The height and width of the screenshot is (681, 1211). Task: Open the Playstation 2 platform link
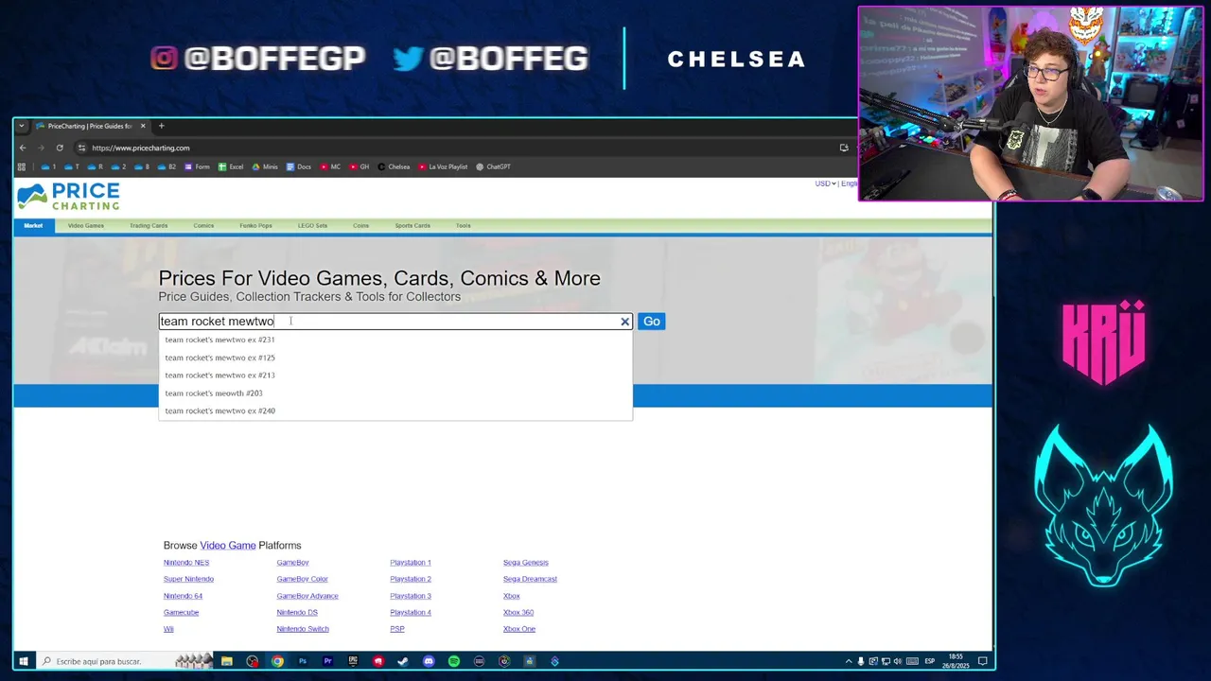pos(411,579)
